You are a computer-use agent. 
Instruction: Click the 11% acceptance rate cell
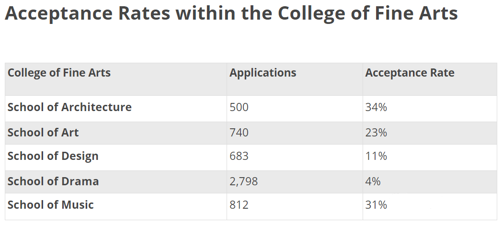click(x=376, y=156)
